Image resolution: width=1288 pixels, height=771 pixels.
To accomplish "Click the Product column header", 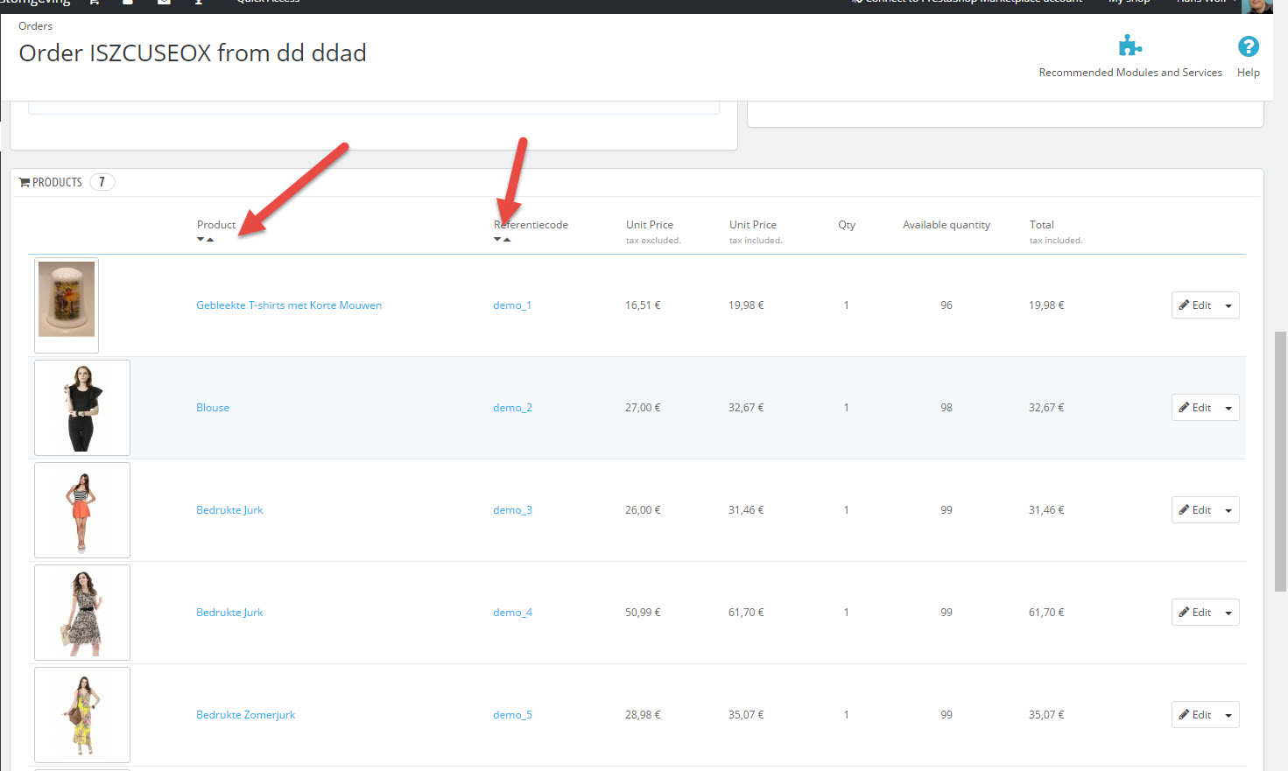I will pos(216,225).
